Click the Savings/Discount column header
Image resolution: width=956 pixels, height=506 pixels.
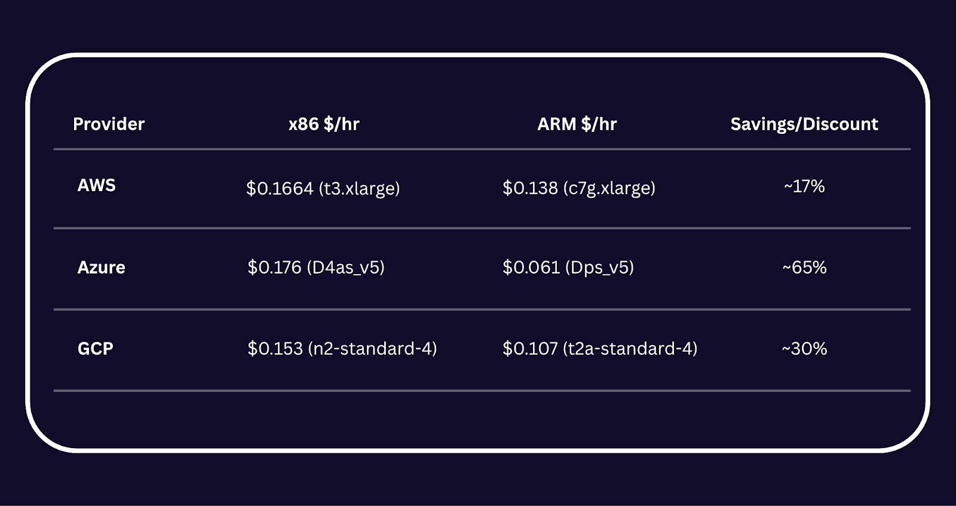pos(804,124)
